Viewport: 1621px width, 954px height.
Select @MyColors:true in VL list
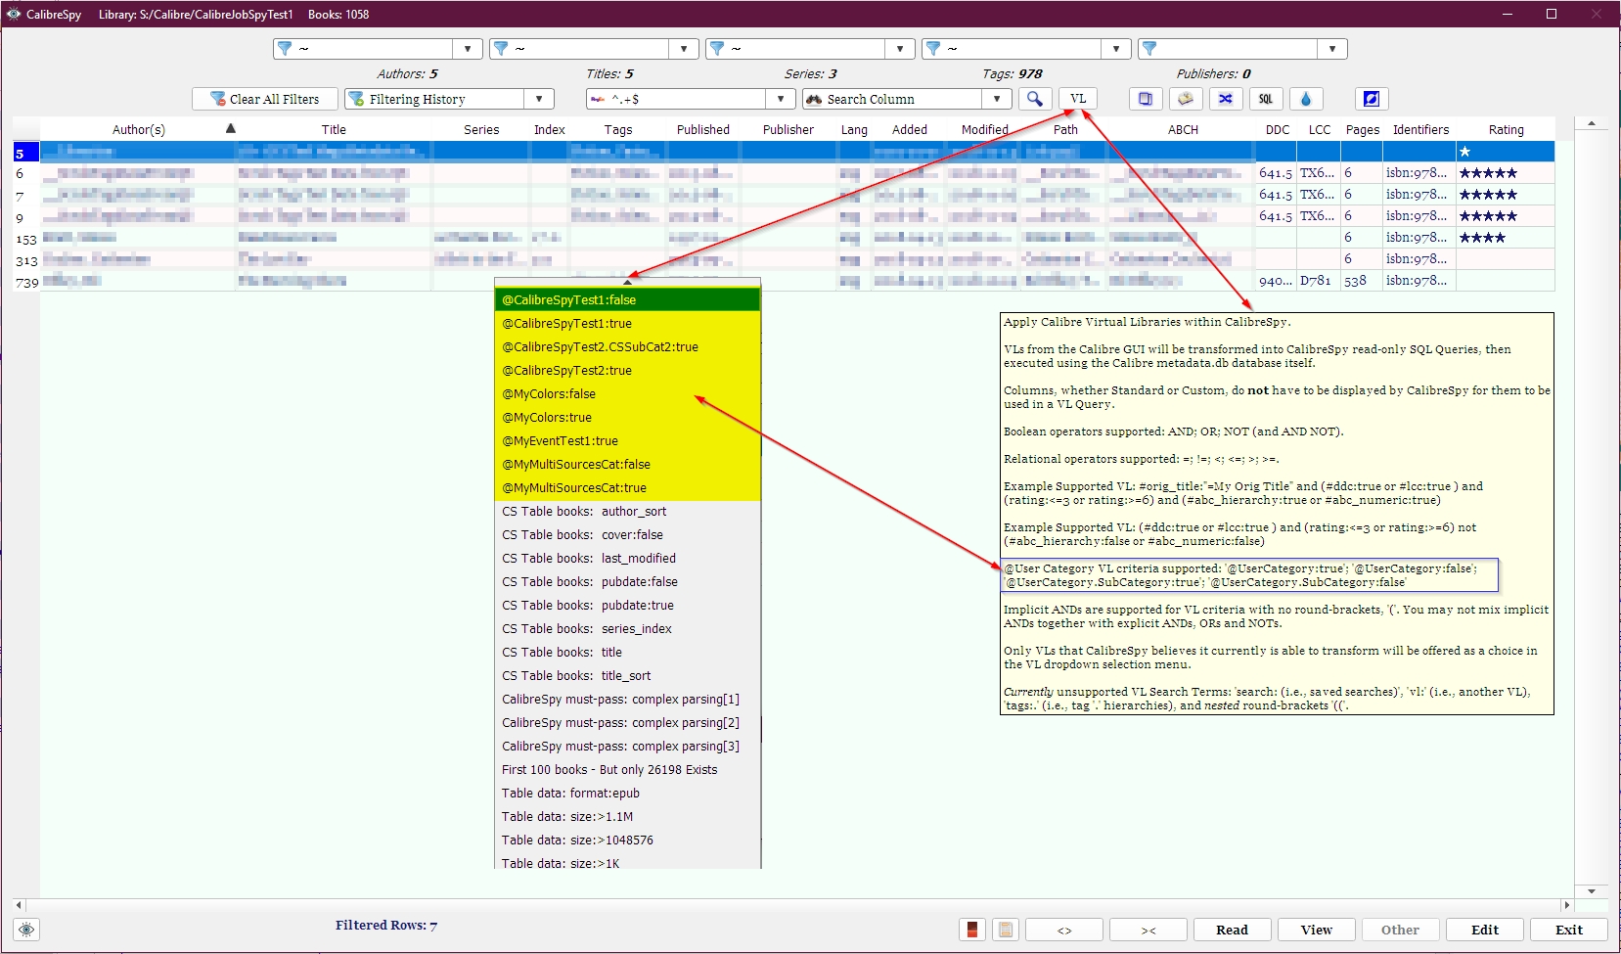coord(628,418)
